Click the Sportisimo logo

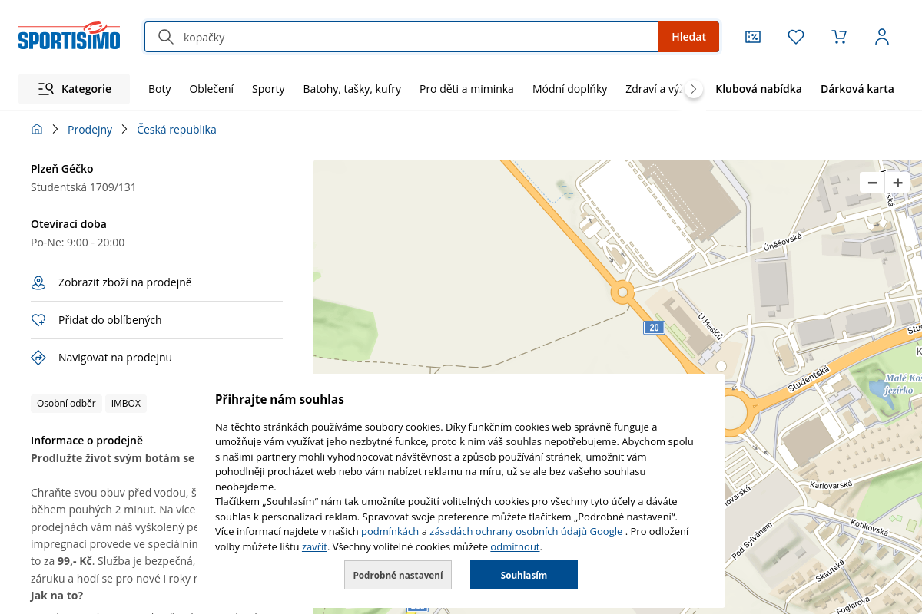(x=69, y=36)
